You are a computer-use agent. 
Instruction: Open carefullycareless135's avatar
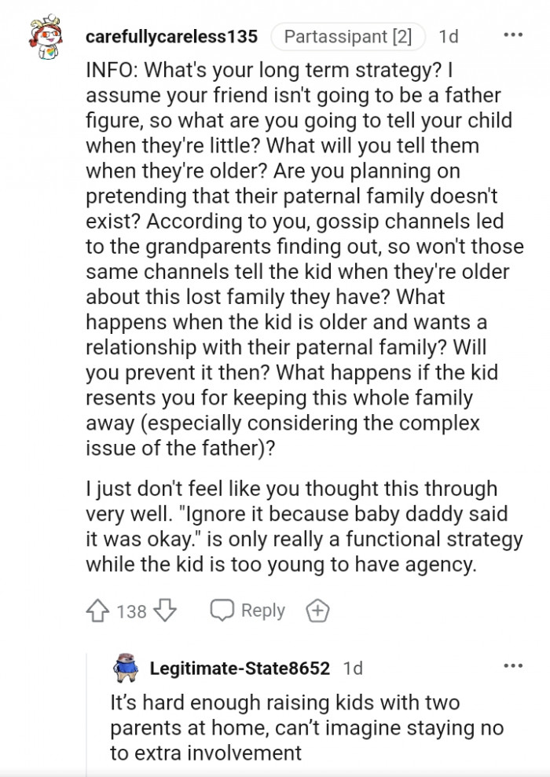45,36
